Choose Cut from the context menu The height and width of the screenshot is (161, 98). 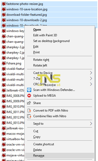click(x=36, y=131)
